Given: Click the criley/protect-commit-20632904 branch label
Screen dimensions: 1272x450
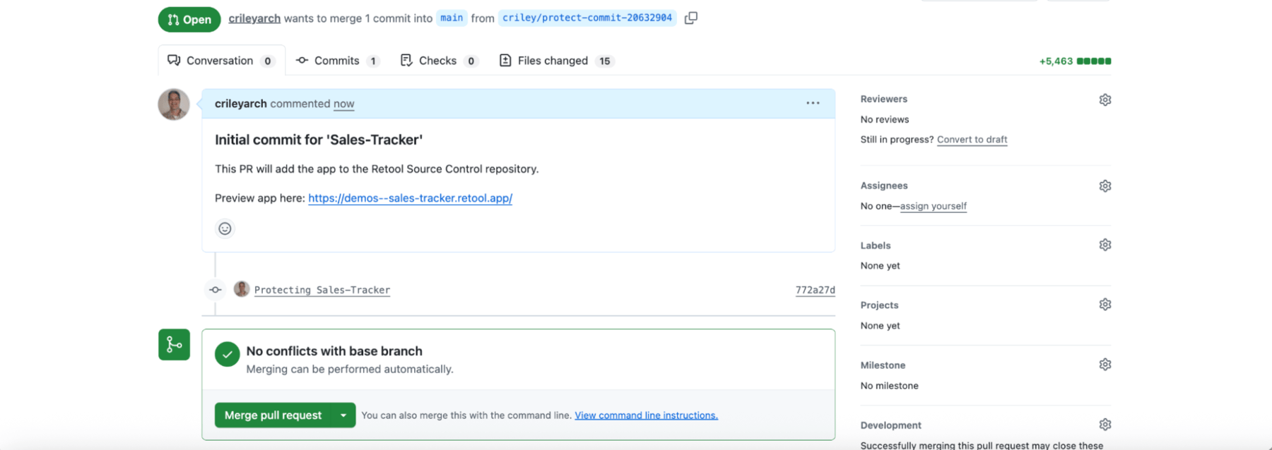Looking at the screenshot, I should pos(587,18).
